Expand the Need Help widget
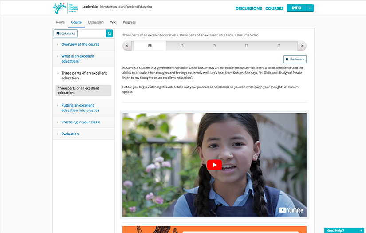Viewport: 366px width, 233px height. click(x=344, y=230)
